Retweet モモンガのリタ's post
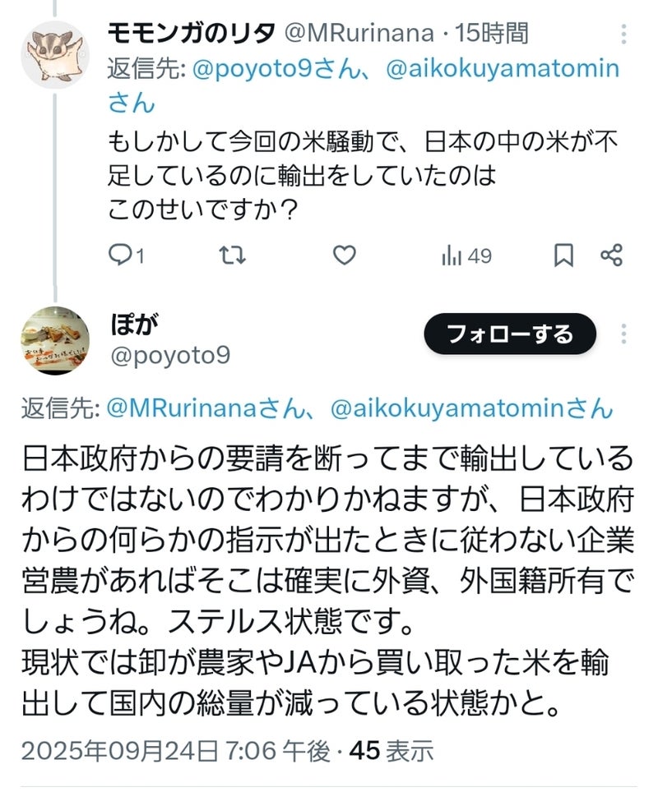This screenshot has height=801, width=658. click(x=233, y=255)
